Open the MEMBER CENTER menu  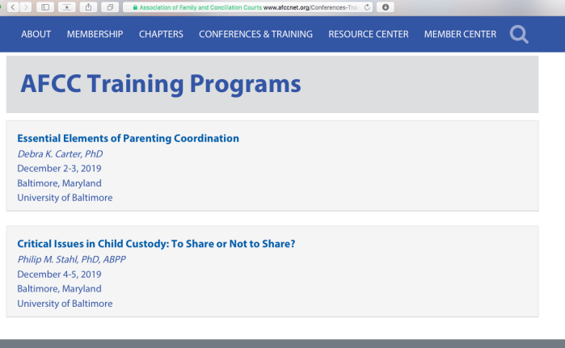(460, 34)
